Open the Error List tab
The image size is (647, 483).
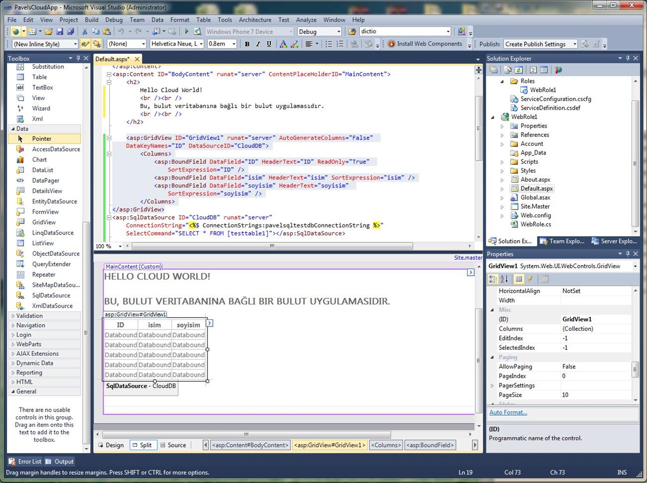tap(25, 462)
